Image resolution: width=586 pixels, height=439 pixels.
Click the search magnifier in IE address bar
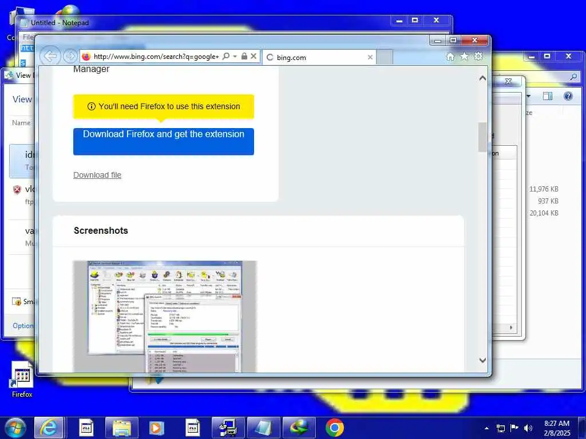point(225,57)
